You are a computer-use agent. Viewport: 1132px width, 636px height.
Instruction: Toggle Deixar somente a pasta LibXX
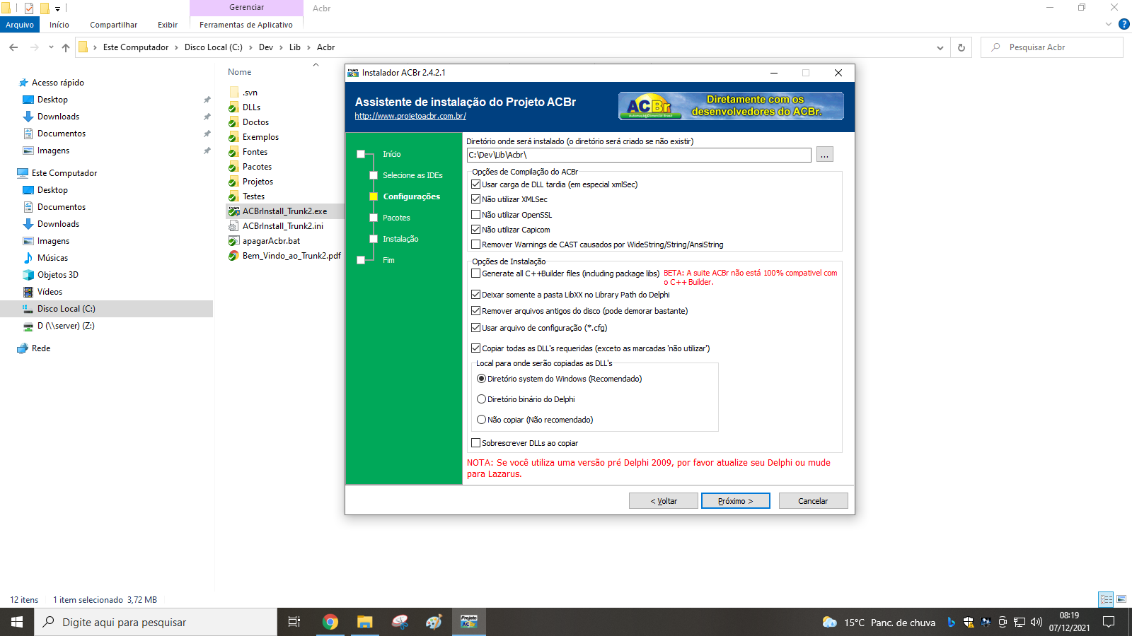476,295
